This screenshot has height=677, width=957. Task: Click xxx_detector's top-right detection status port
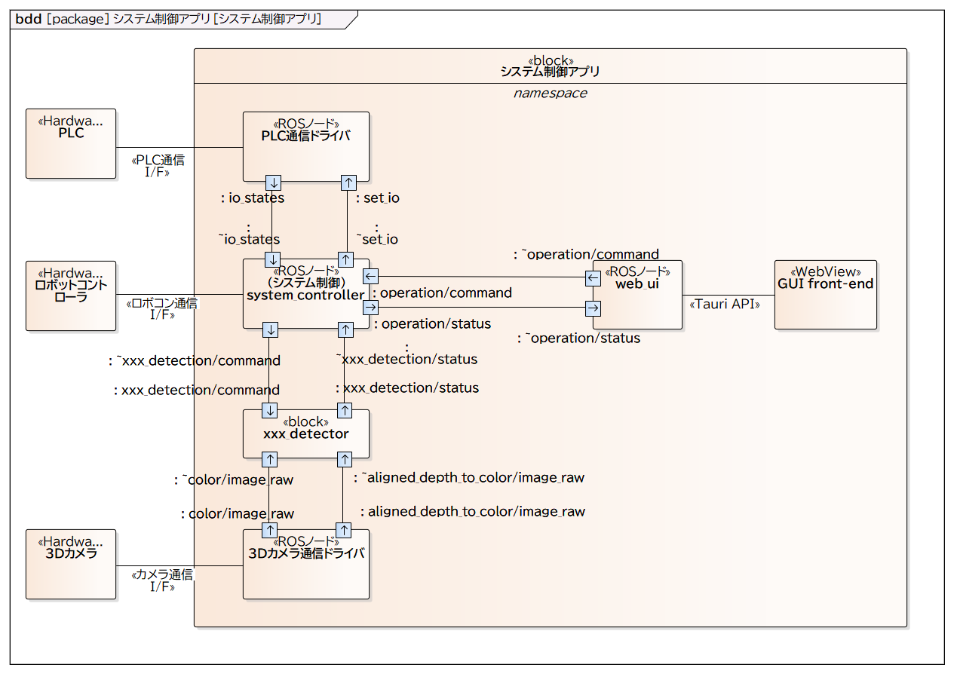tap(344, 410)
